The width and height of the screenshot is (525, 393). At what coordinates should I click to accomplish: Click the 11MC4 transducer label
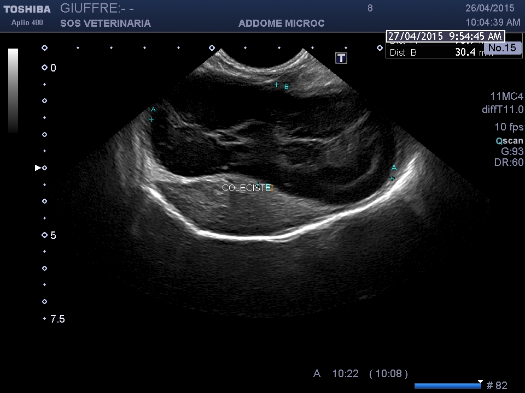click(x=507, y=96)
